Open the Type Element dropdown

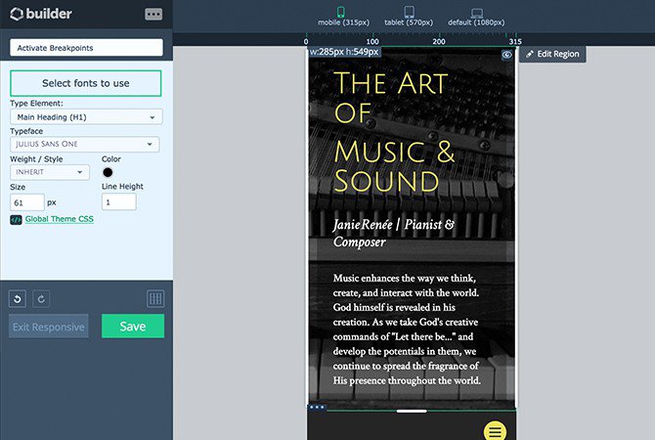click(86, 117)
